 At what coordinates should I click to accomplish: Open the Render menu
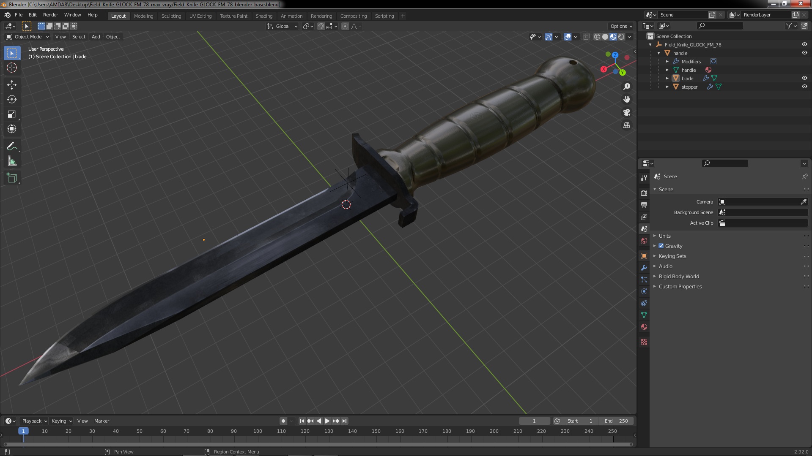(50, 15)
